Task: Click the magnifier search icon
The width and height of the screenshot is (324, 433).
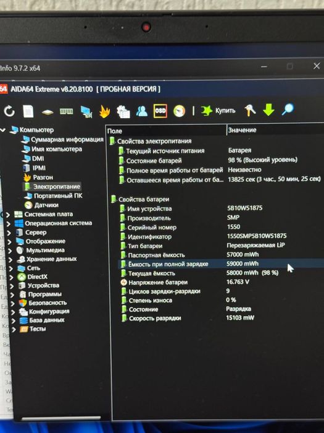Action: pyautogui.click(x=288, y=109)
